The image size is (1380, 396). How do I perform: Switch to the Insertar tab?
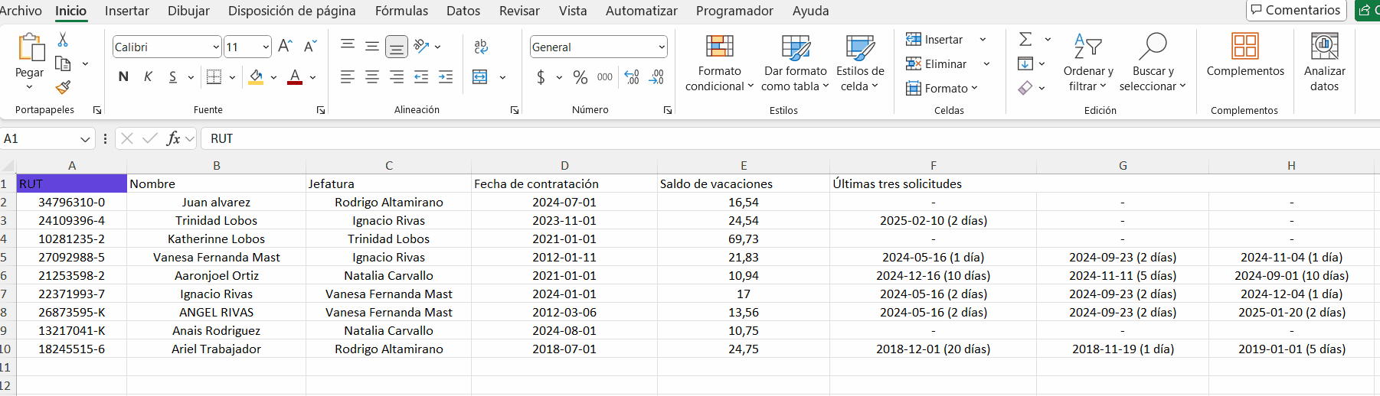click(127, 11)
